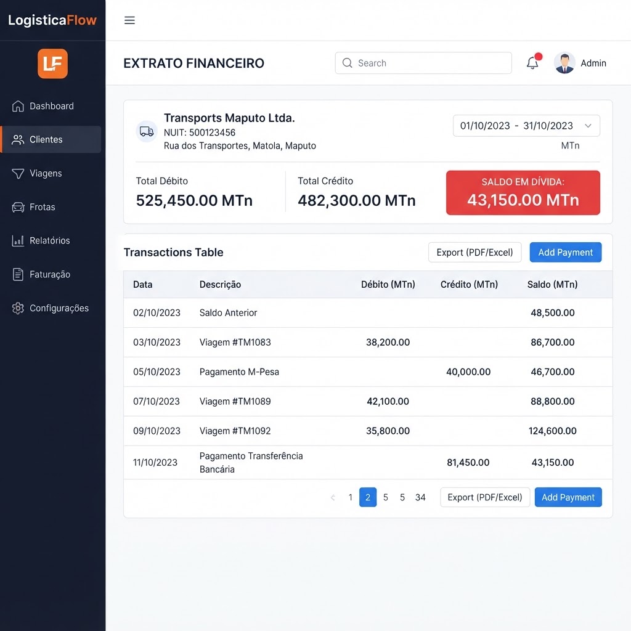Click the LogisticaFlow logo text

pyautogui.click(x=52, y=20)
